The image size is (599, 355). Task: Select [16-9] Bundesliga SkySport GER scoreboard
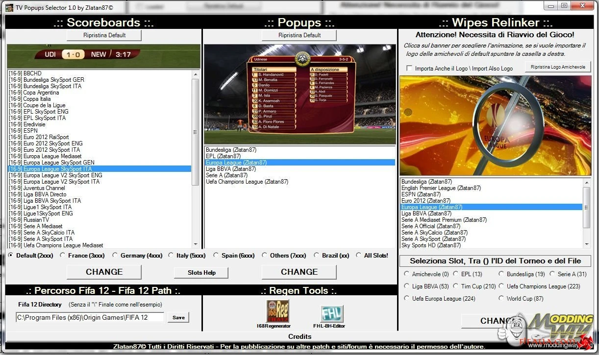(100, 80)
